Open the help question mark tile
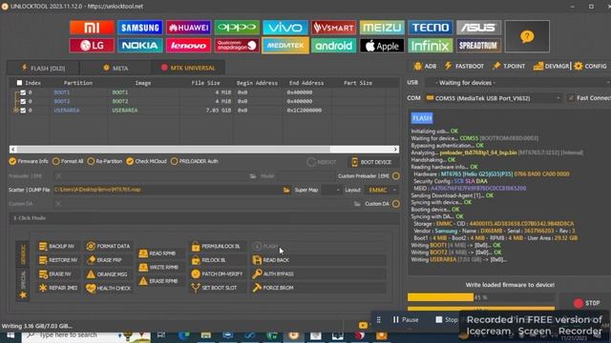The height and width of the screenshot is (343, 611). 527,36
